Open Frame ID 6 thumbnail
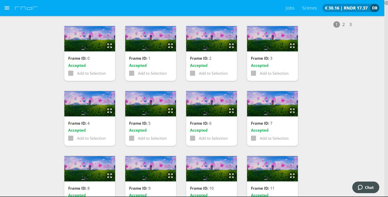388x197 pixels. click(211, 104)
